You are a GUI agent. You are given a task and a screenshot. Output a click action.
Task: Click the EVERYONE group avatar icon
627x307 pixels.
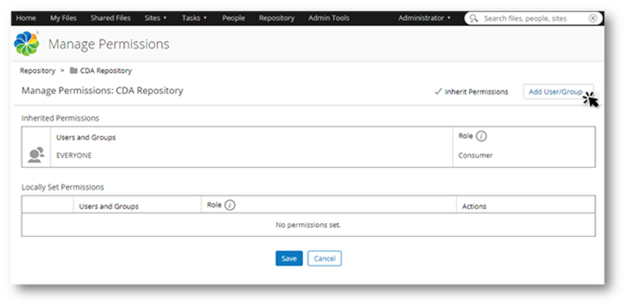pyautogui.click(x=35, y=155)
